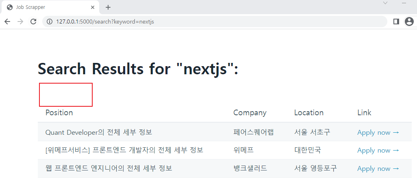View site information icon in address bar
This screenshot has width=417, height=196.
coord(50,22)
